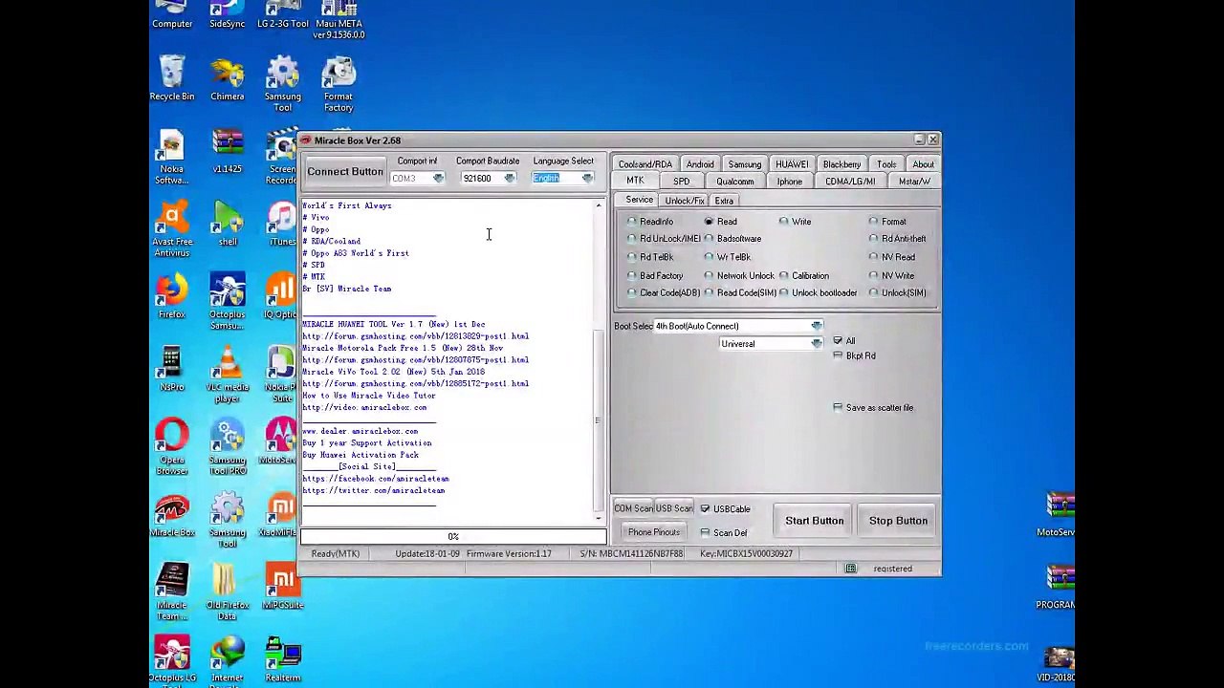Open the Blackberry tab

coord(841,164)
